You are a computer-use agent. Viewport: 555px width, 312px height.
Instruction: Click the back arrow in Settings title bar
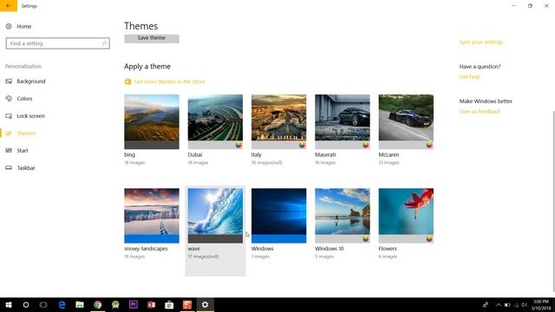pyautogui.click(x=9, y=6)
